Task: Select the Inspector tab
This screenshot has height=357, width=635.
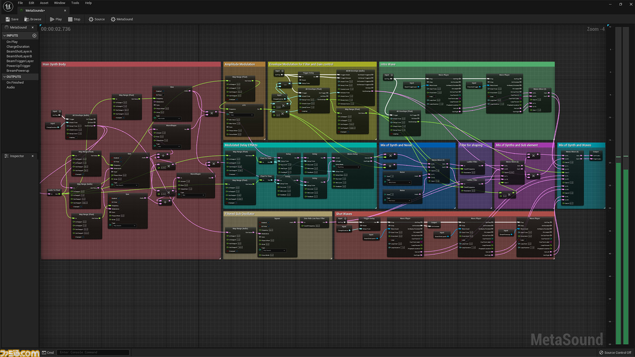Action: click(x=20, y=156)
